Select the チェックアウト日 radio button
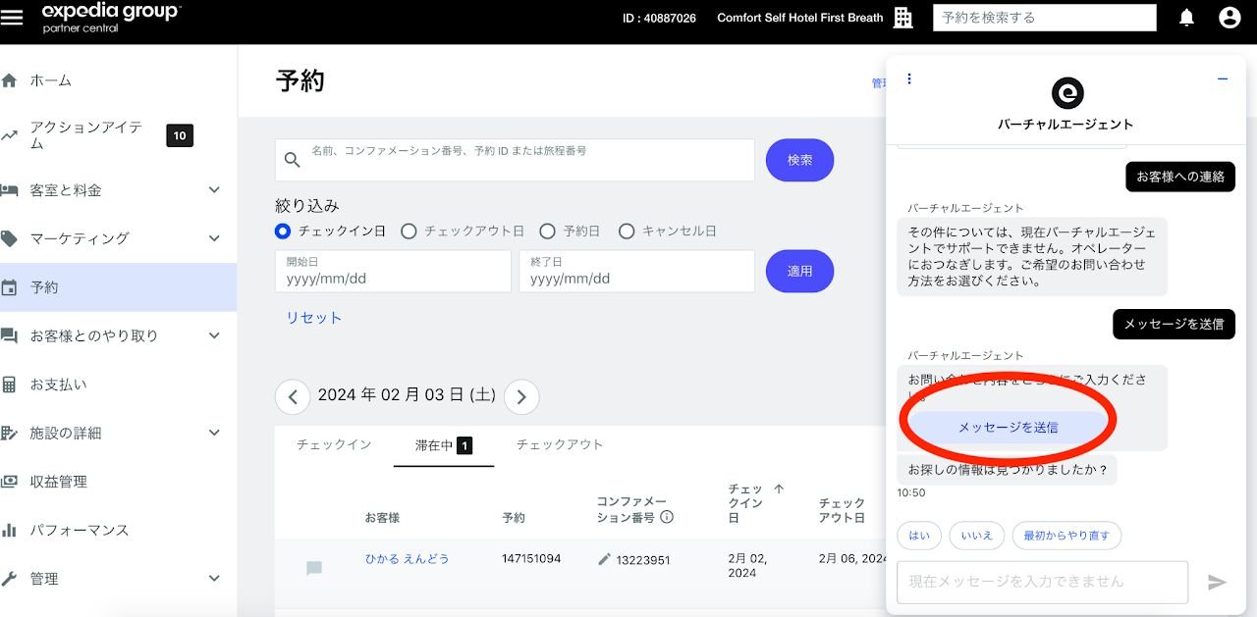 [x=409, y=231]
